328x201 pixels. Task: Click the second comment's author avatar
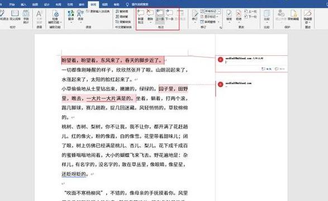tap(221, 84)
